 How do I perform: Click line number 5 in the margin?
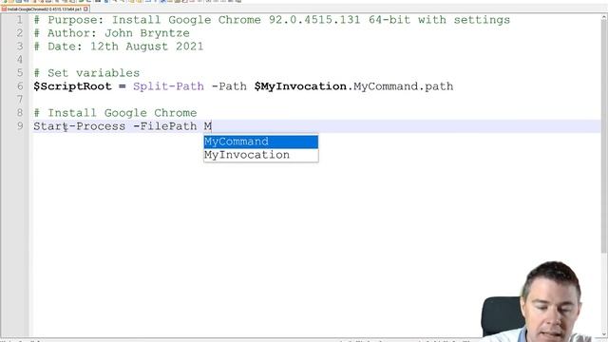(x=19, y=73)
